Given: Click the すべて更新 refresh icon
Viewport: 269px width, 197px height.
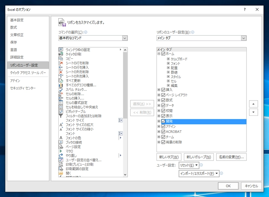Looking at the screenshot, I should click(x=61, y=80).
